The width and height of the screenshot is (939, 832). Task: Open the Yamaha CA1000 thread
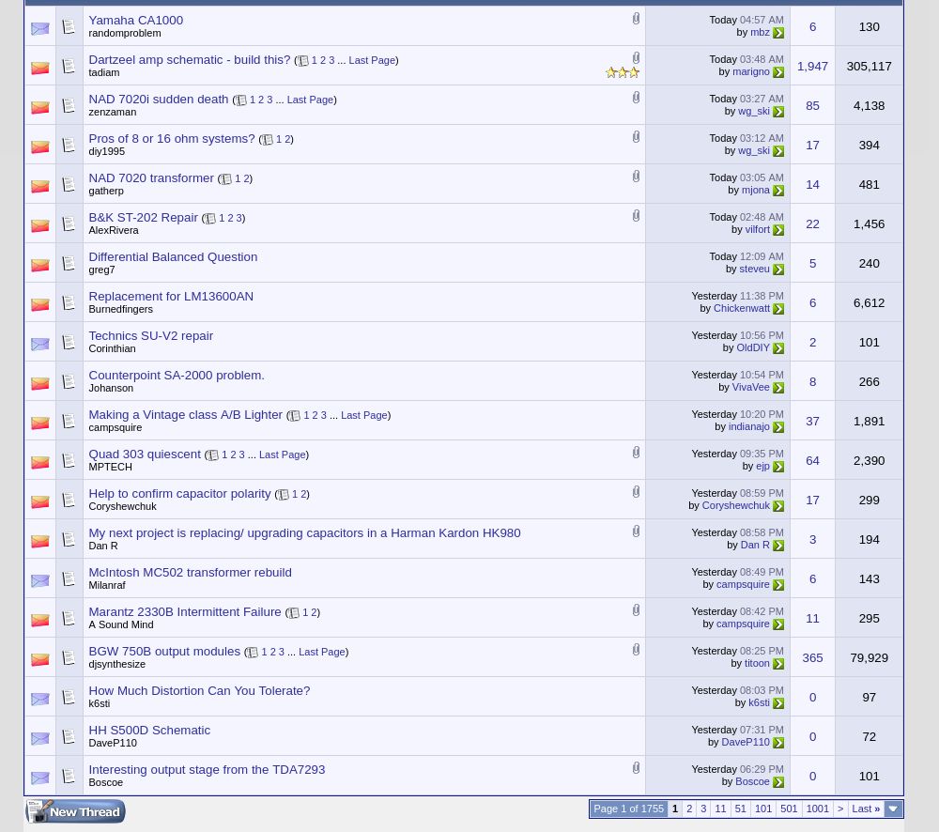click(136, 21)
